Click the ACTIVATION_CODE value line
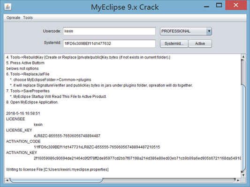Screen dimensions: 250x187 [x=97, y=147]
